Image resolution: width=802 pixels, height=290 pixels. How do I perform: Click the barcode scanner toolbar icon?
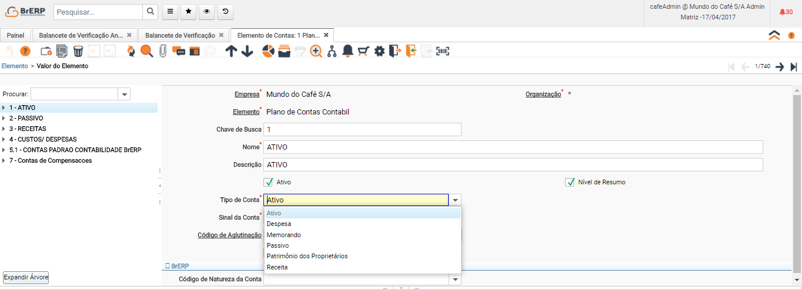pyautogui.click(x=442, y=52)
